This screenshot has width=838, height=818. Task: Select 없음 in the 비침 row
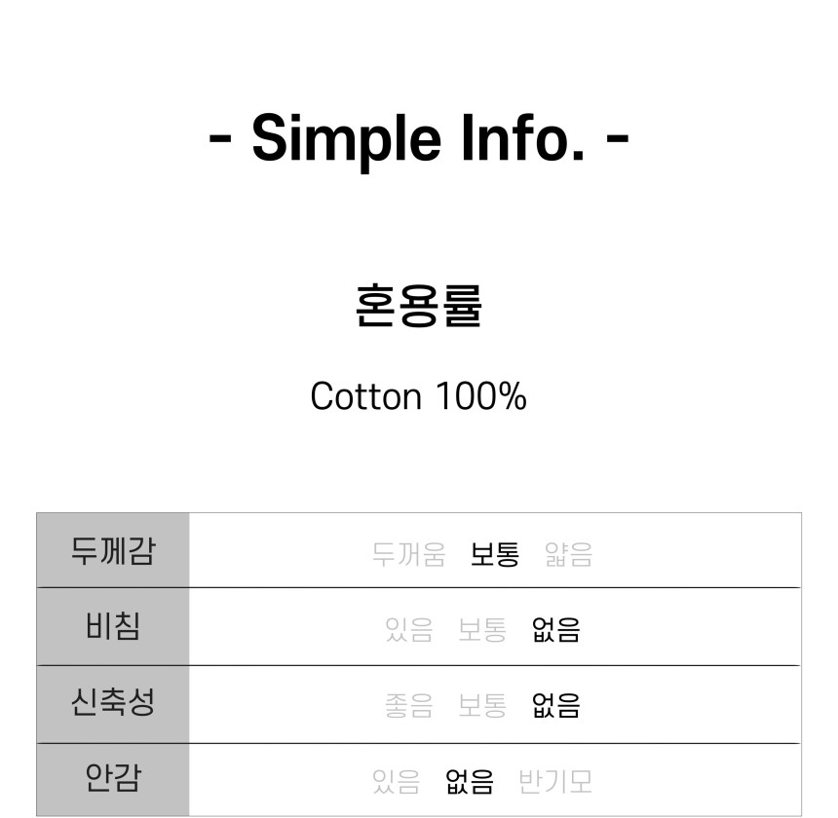[556, 630]
